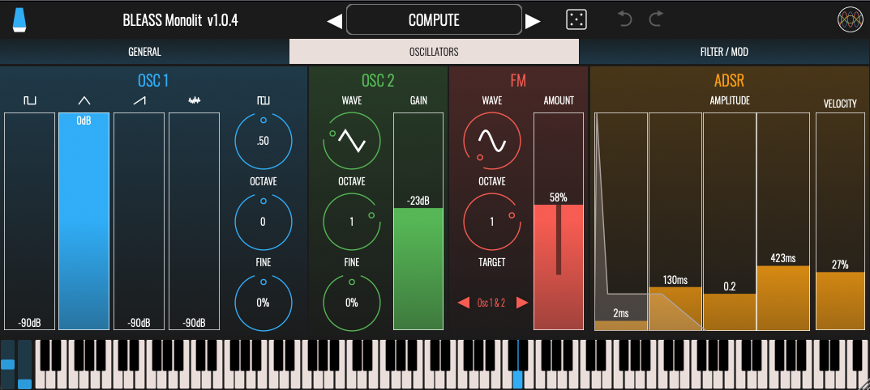Click the pitch bend wheel strip
870x390 pixels.
(8, 364)
